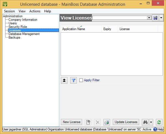Collapse details with the double up-arrow button
Viewport: 166px width, 134px height.
click(x=64, y=80)
